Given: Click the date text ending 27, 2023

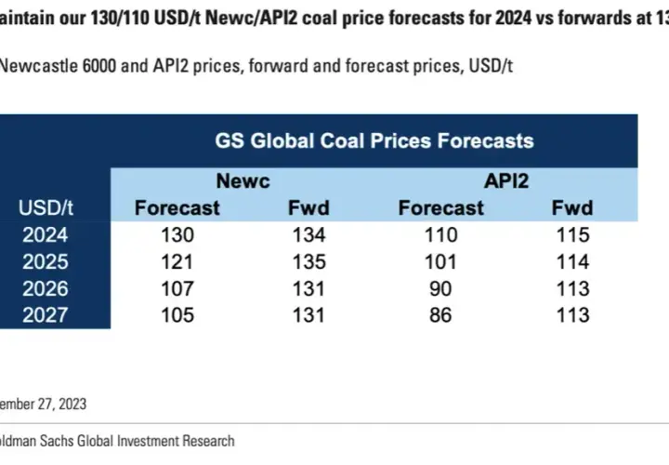Looking at the screenshot, I should tap(43, 404).
